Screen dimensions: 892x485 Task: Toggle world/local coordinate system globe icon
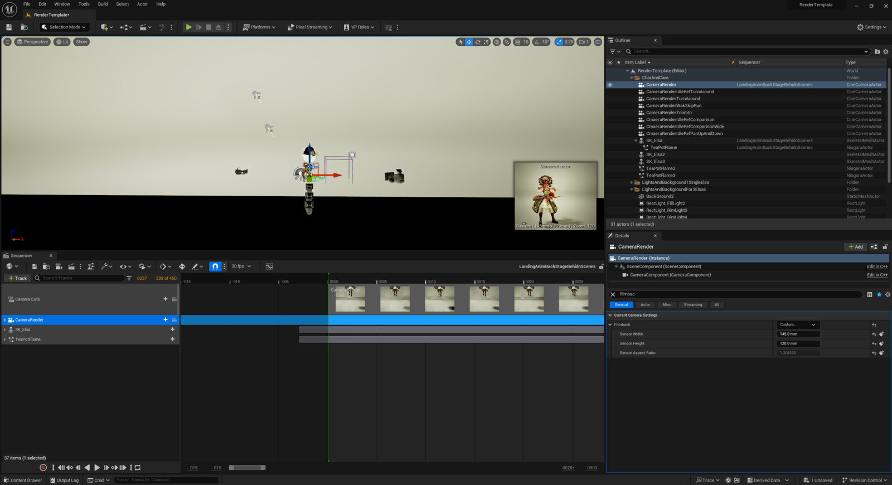pos(497,42)
